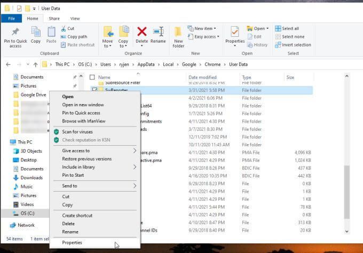Click the Copy icon in Clipboard group
Viewport: 363px width, 253px height.
36,32
